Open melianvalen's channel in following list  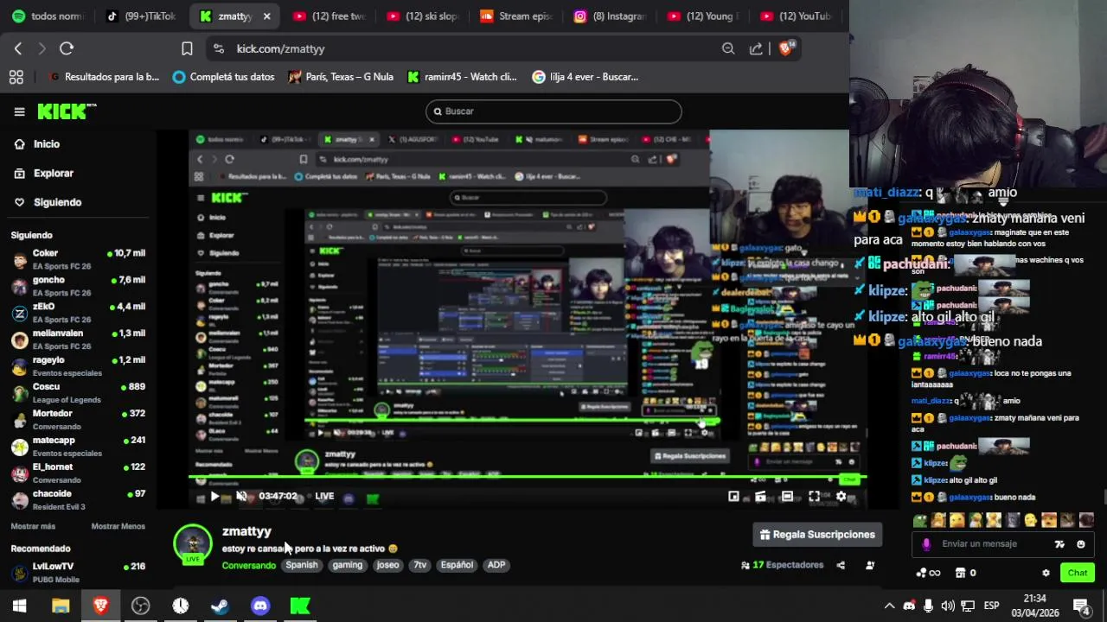(78, 340)
